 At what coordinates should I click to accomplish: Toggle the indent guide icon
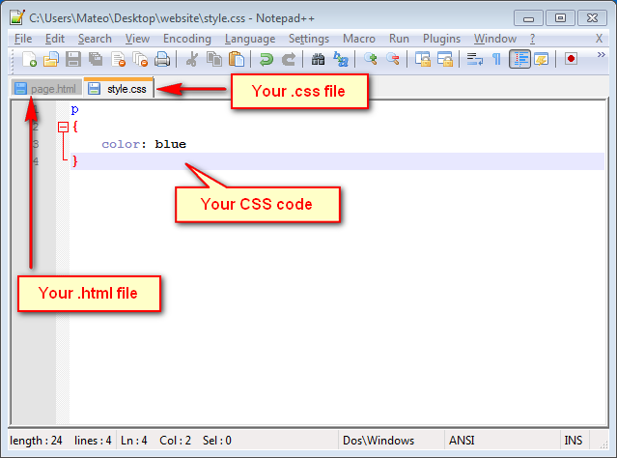[x=519, y=59]
